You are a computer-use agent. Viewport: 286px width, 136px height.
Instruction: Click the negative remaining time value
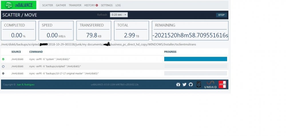[x=190, y=35]
